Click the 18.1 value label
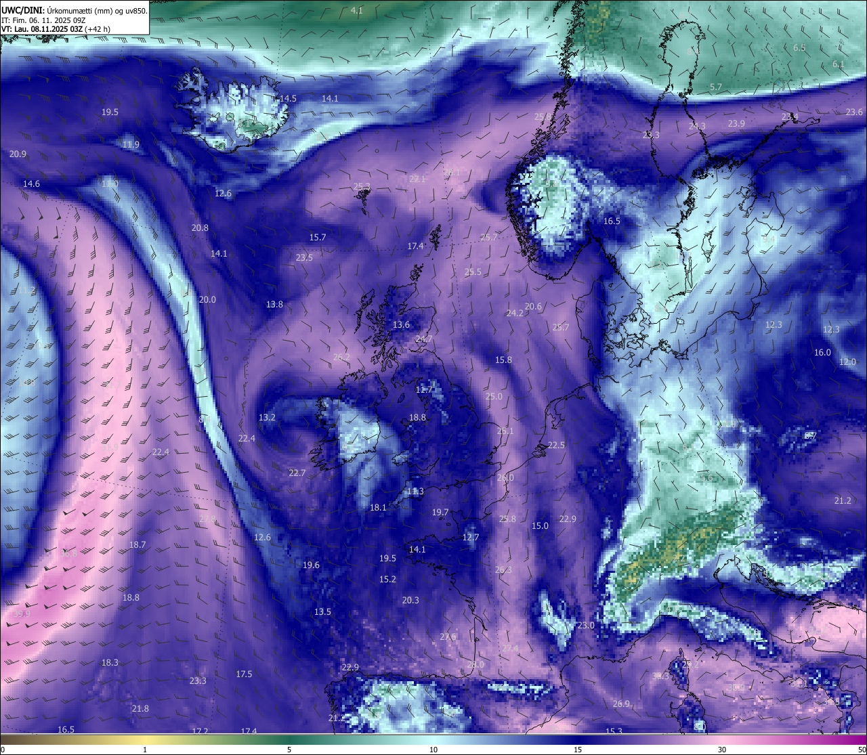The height and width of the screenshot is (755, 867). [378, 508]
